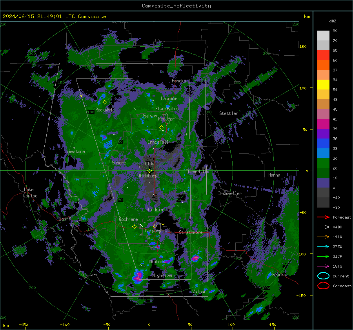Image resolution: width=353 pixels, height=330 pixels.
Task: Click the Vulcan city label
Action: click(199, 292)
